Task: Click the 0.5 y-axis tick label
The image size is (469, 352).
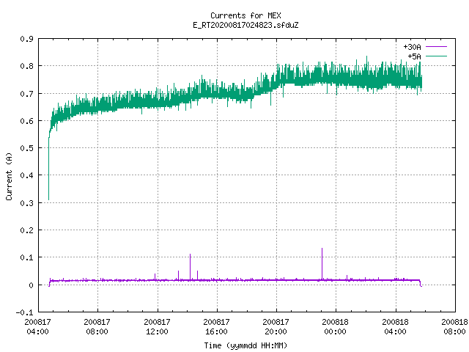Action: coord(26,148)
